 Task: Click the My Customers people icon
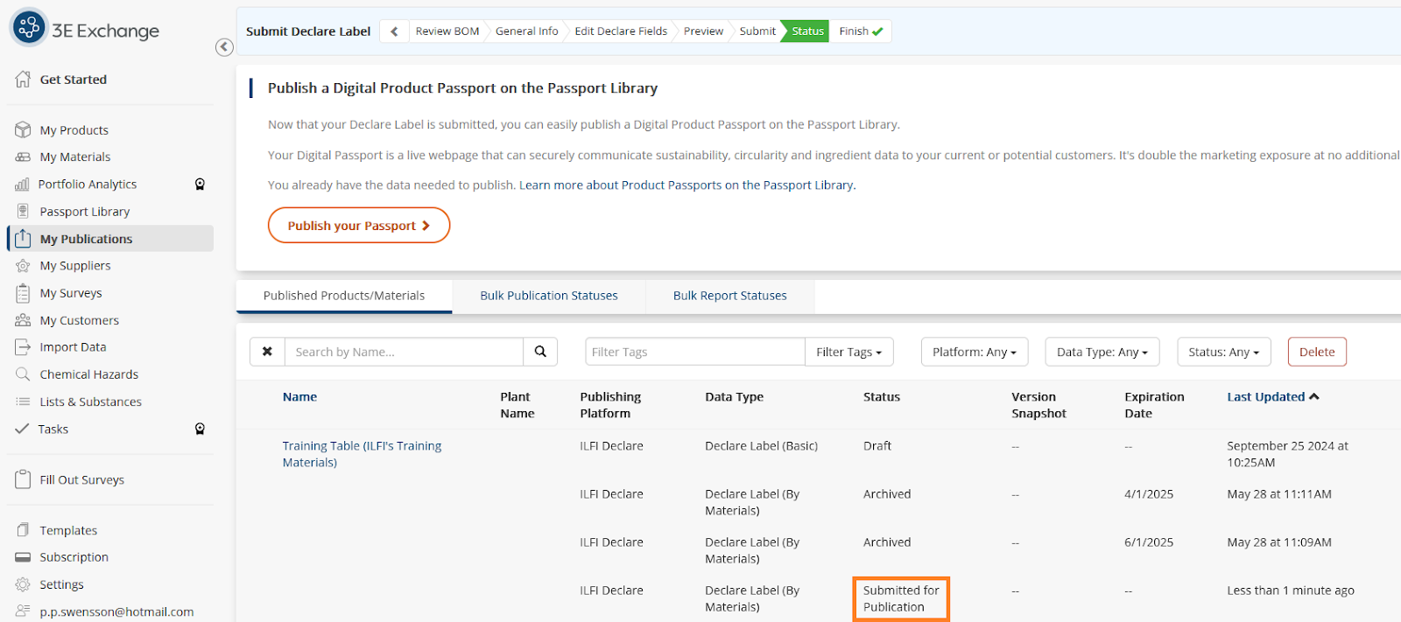pyautogui.click(x=23, y=320)
